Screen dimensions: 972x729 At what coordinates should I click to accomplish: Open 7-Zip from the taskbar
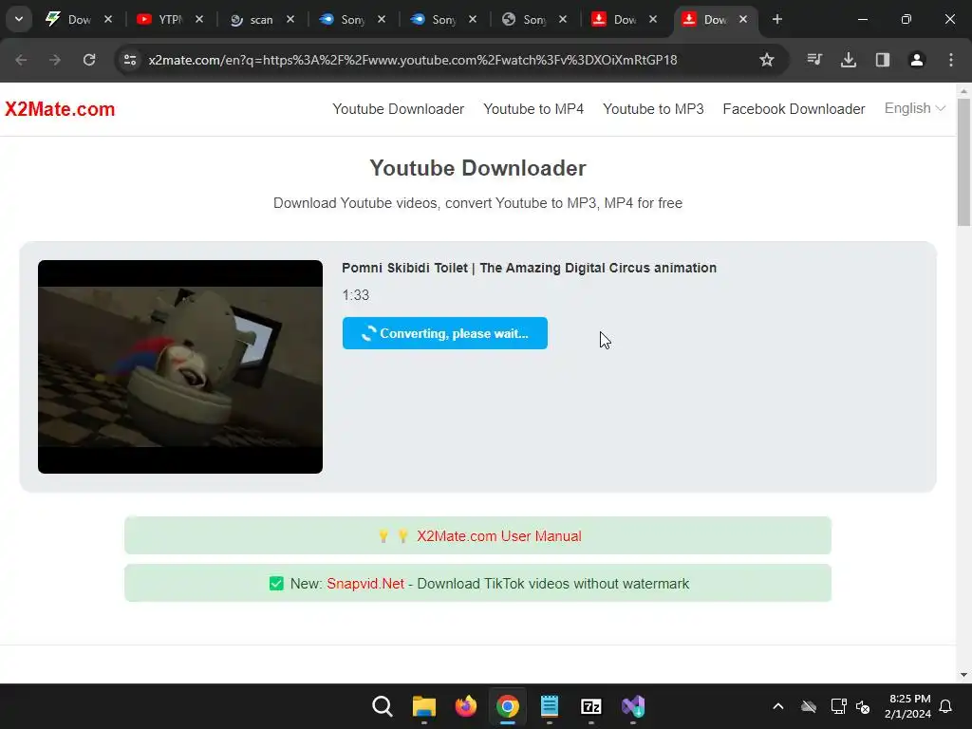point(591,706)
